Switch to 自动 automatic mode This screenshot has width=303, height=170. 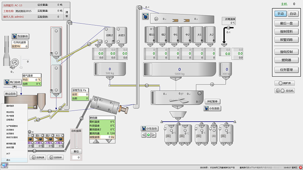click(293, 14)
